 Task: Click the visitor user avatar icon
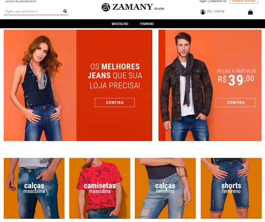pos(203,12)
